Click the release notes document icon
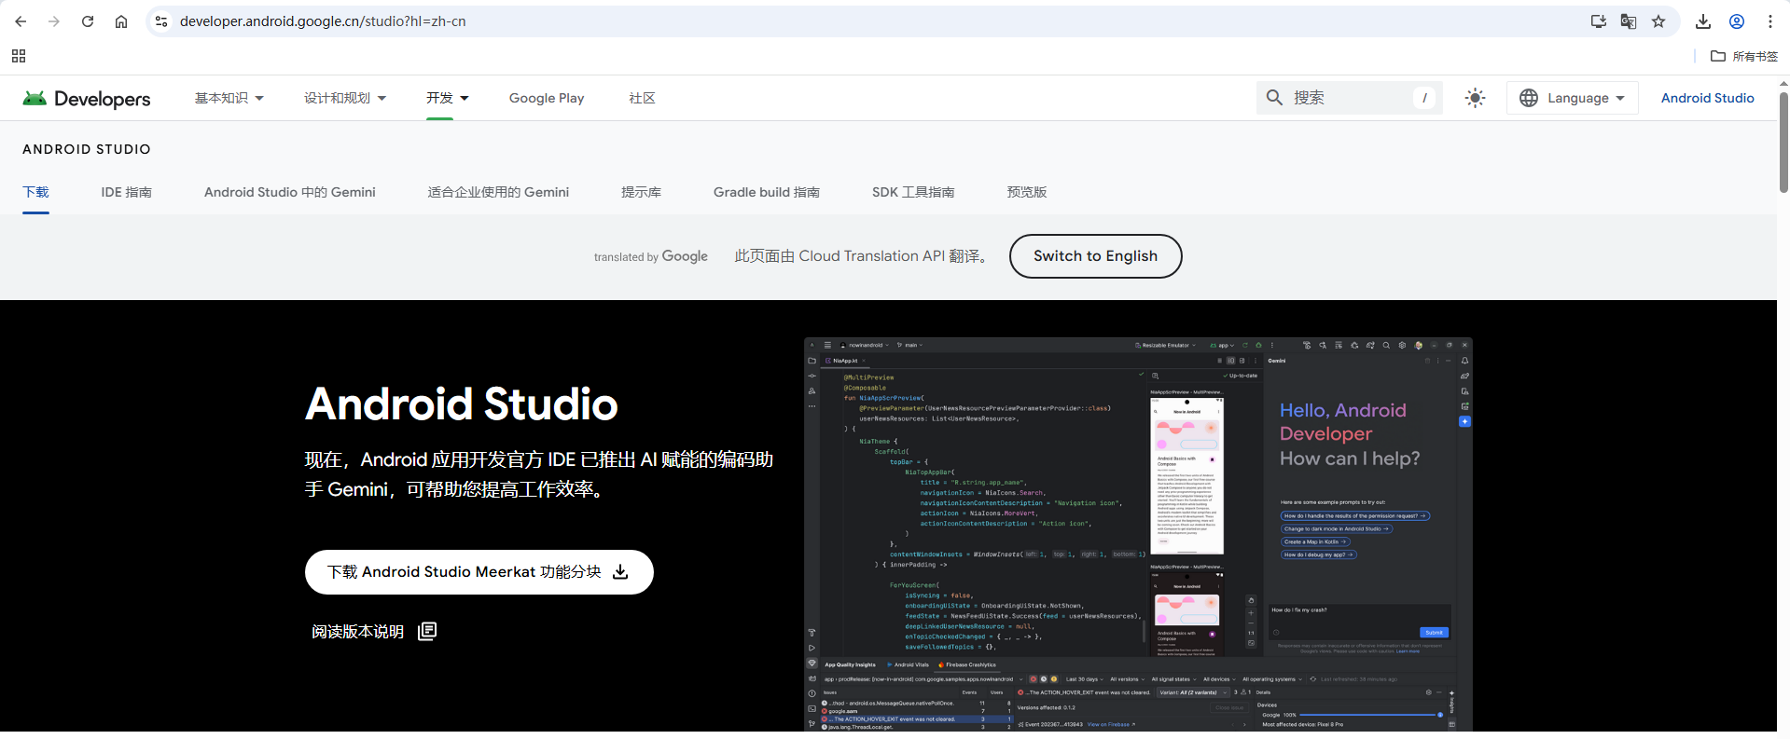The image size is (1790, 739). [427, 631]
